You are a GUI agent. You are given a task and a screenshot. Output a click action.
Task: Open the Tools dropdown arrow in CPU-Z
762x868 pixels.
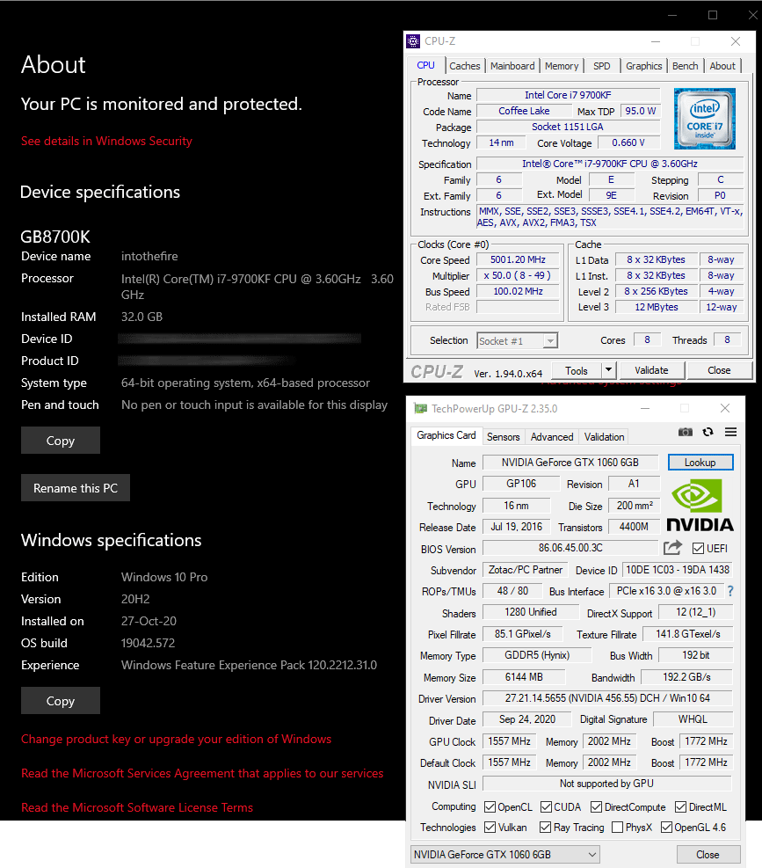point(609,369)
